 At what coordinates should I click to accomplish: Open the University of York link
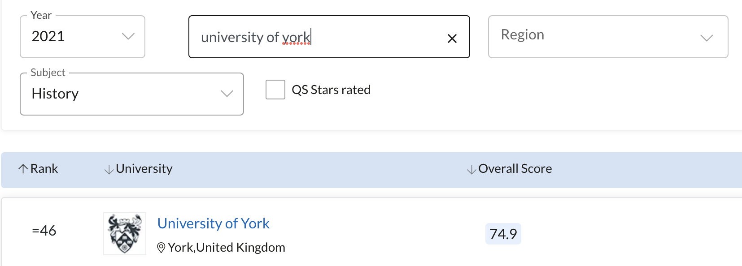[x=214, y=223]
